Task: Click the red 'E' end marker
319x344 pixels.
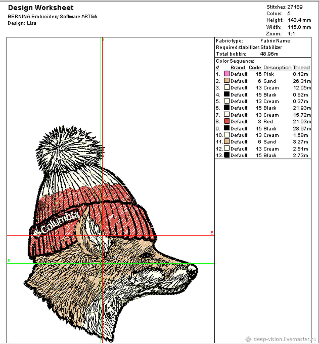Action: coord(212,233)
